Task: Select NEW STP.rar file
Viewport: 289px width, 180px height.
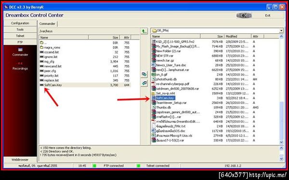Action: click(x=165, y=56)
